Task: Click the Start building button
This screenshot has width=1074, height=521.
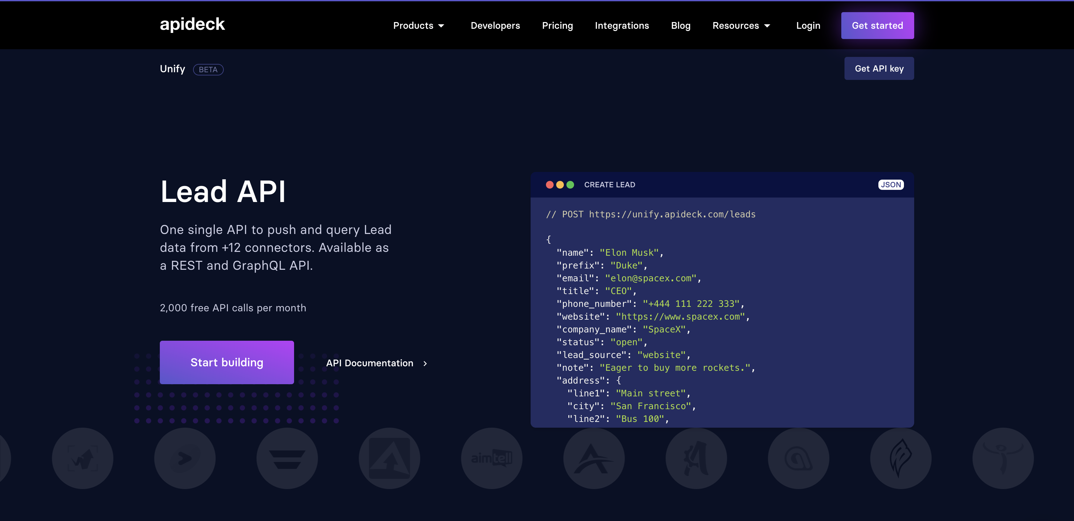Action: pyautogui.click(x=227, y=362)
